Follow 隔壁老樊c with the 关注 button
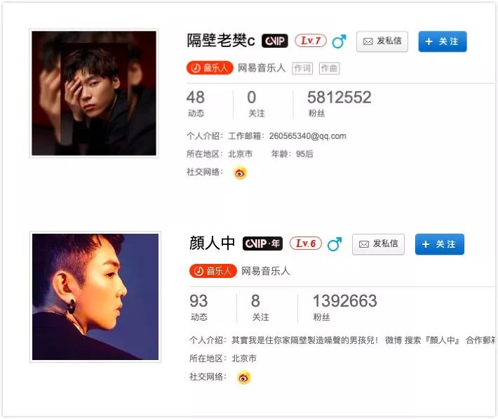The image size is (498, 419). pyautogui.click(x=443, y=41)
